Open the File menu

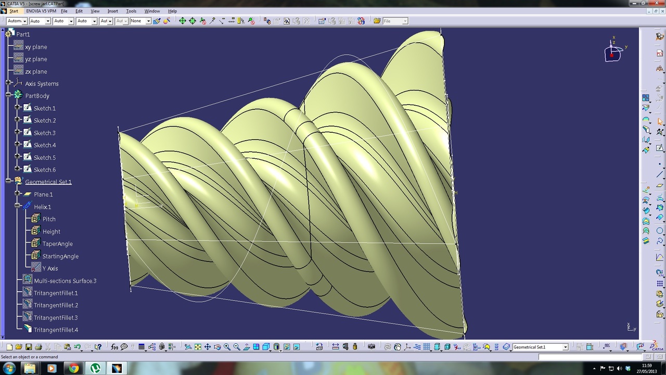(64, 11)
